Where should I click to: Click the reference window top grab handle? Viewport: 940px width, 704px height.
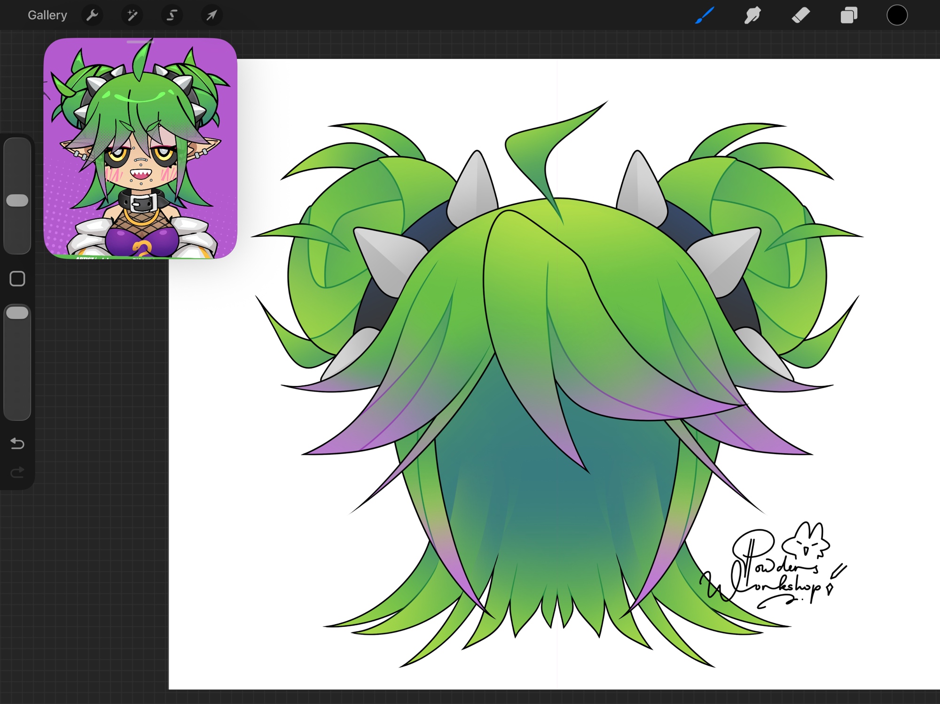[140, 42]
